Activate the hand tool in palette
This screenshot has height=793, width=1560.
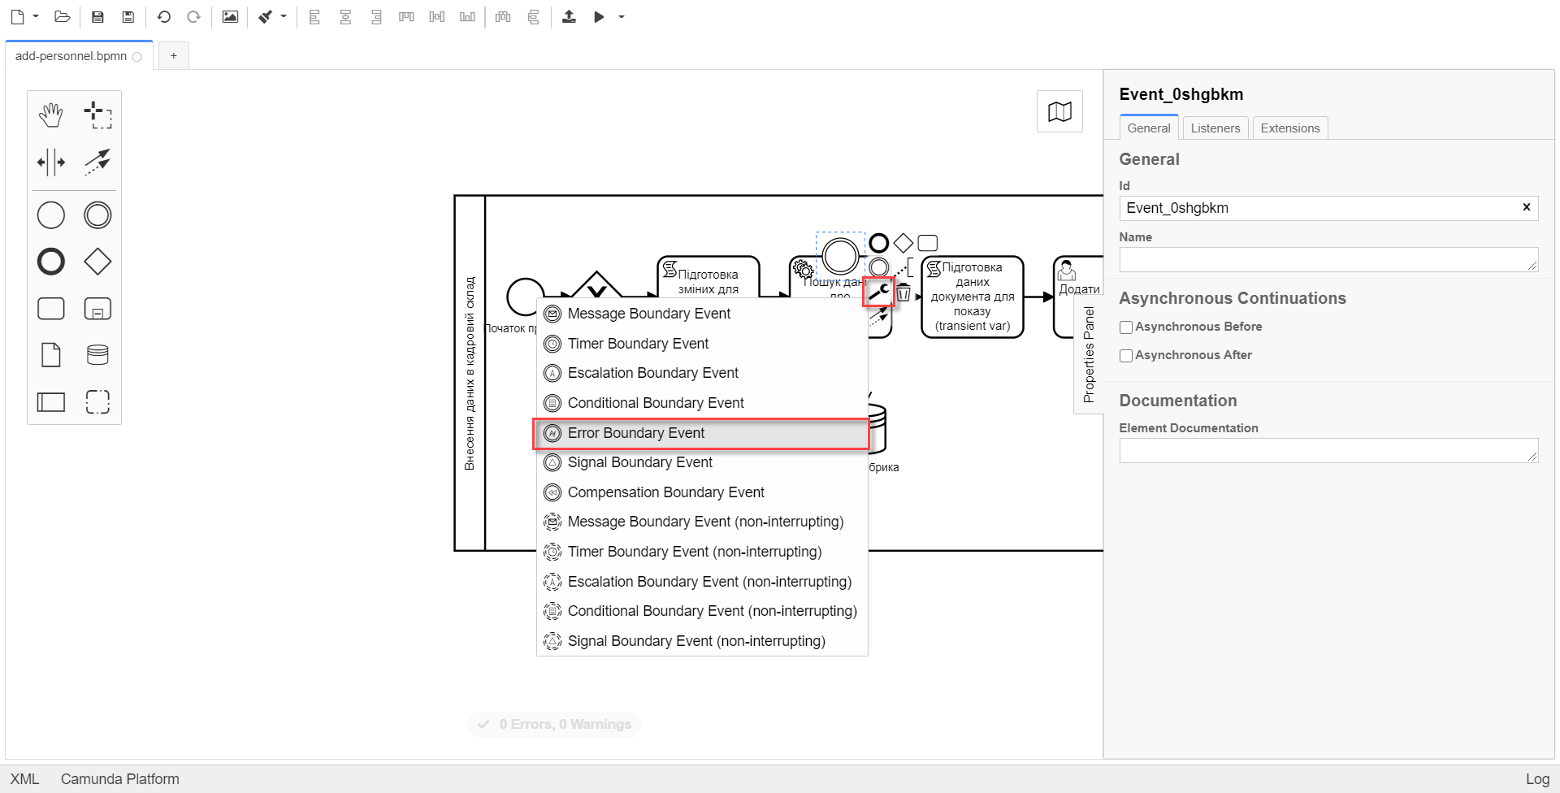50,115
